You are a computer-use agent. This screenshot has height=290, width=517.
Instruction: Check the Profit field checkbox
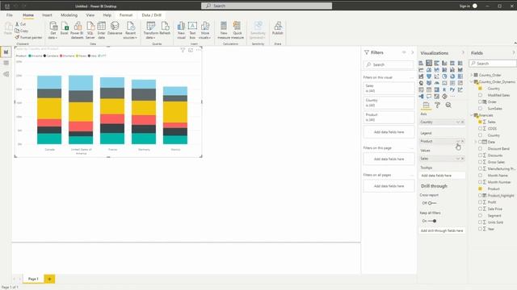point(480,202)
